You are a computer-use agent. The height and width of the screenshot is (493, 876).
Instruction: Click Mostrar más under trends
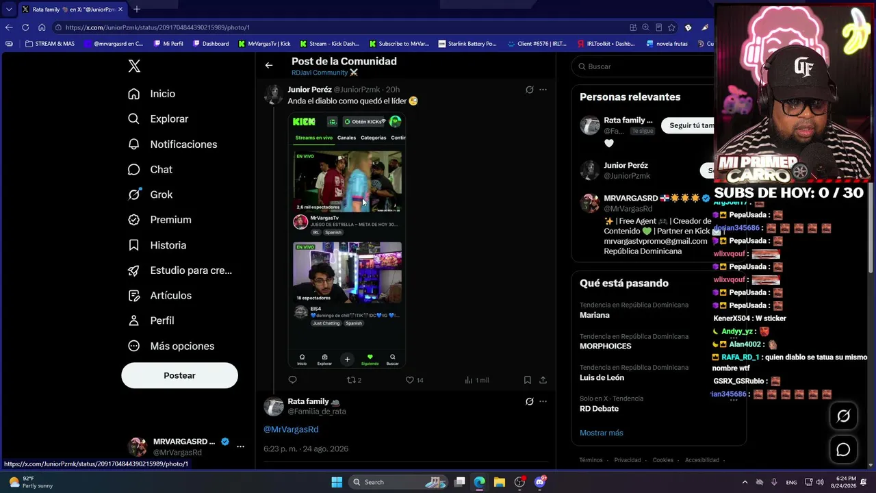click(x=602, y=433)
